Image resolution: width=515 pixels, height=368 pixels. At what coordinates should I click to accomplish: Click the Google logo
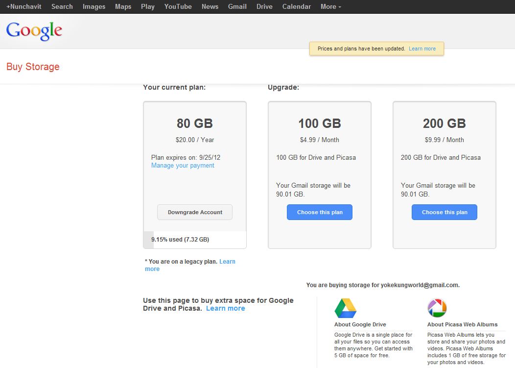[34, 31]
